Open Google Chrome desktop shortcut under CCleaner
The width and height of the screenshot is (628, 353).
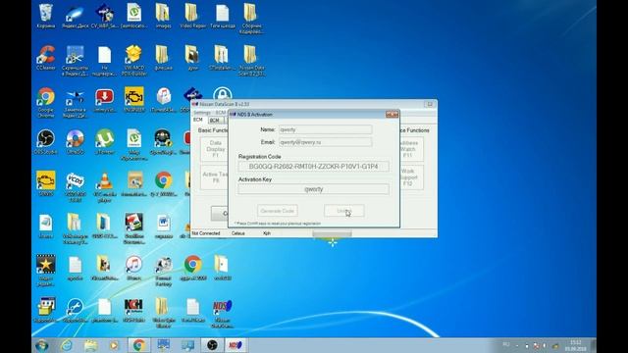tap(46, 102)
